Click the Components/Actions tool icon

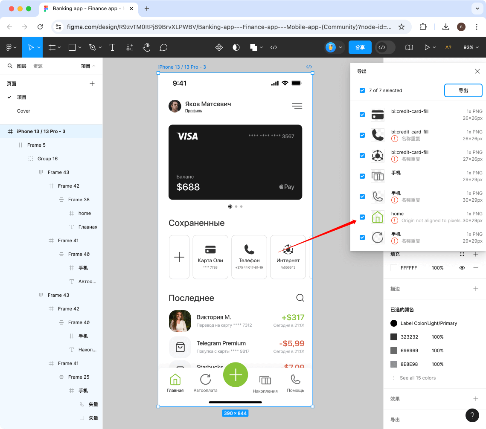coord(130,47)
